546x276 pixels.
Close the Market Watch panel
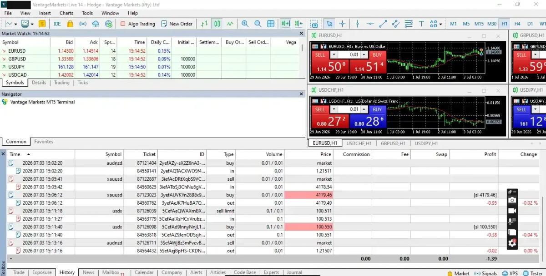301,34
